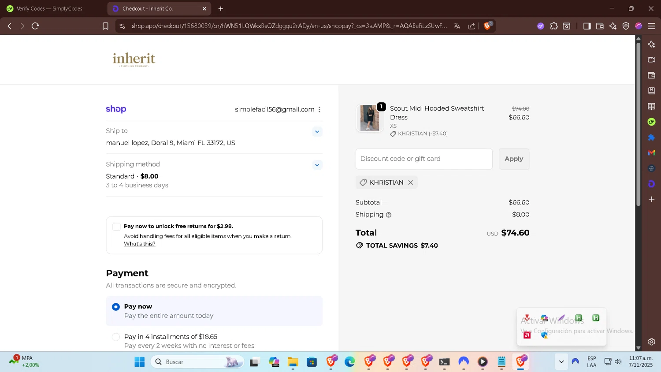Click the page vertical scrollbar thumb
Viewport: 661px width, 372px height.
pyautogui.click(x=638, y=124)
